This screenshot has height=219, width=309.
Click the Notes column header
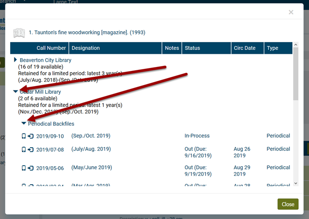point(172,48)
